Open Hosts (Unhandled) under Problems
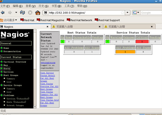This screenshot has height=115, width=162. 16,102
